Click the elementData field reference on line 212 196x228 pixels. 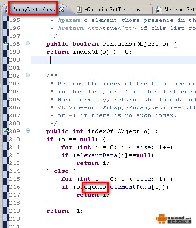pos(97,155)
